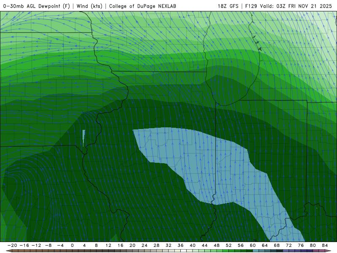Click the 40 value on the legend
This screenshot has height=253, width=337.
[193, 245]
